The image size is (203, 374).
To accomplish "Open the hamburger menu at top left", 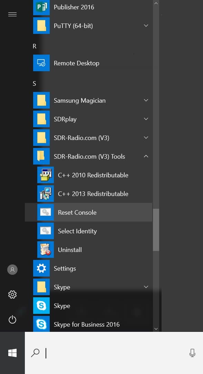I will [12, 15].
